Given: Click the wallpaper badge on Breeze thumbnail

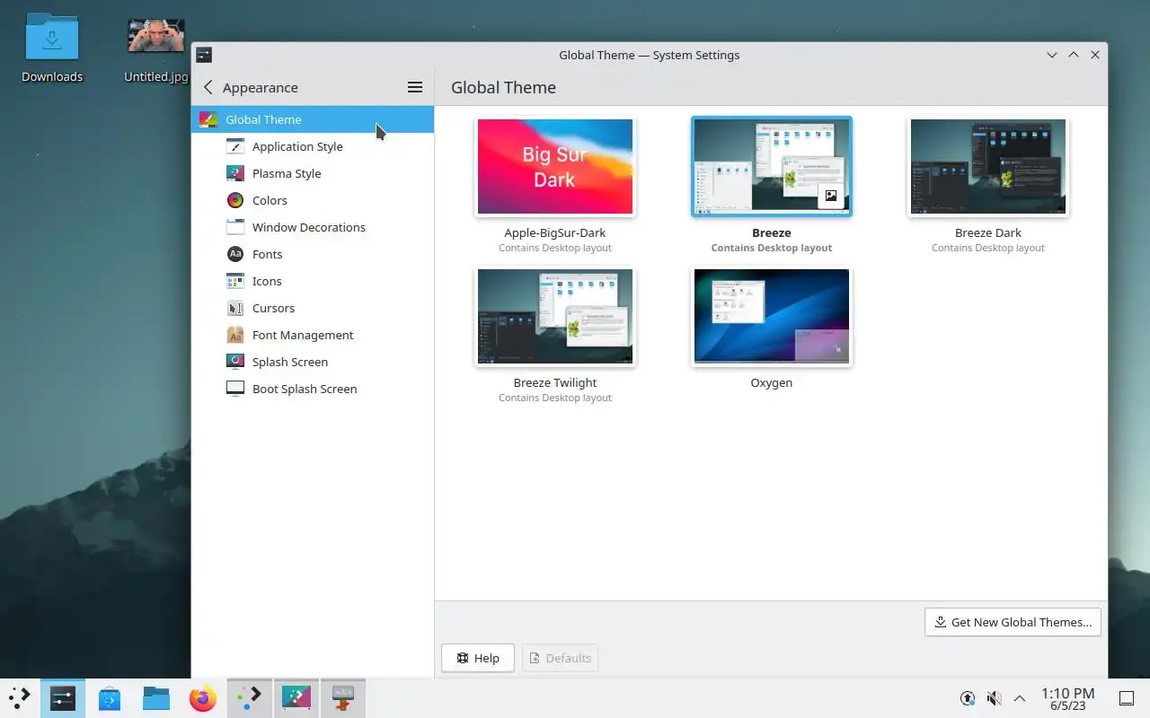Looking at the screenshot, I should [x=831, y=196].
